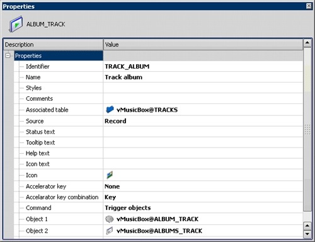Select the Accelarator key combination label

click(x=62, y=197)
